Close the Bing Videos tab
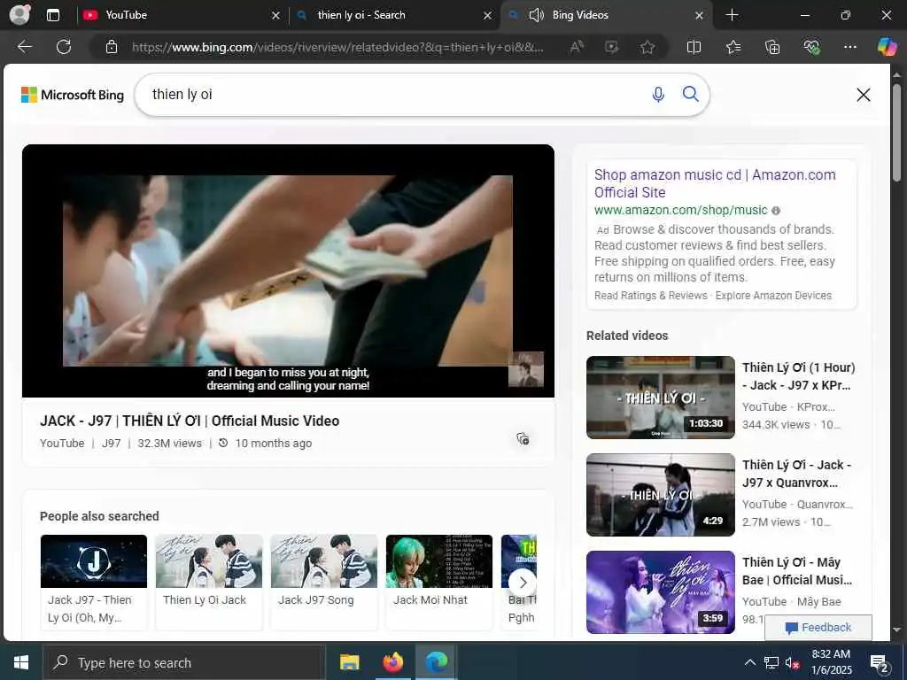The height and width of the screenshot is (680, 907). 700,16
